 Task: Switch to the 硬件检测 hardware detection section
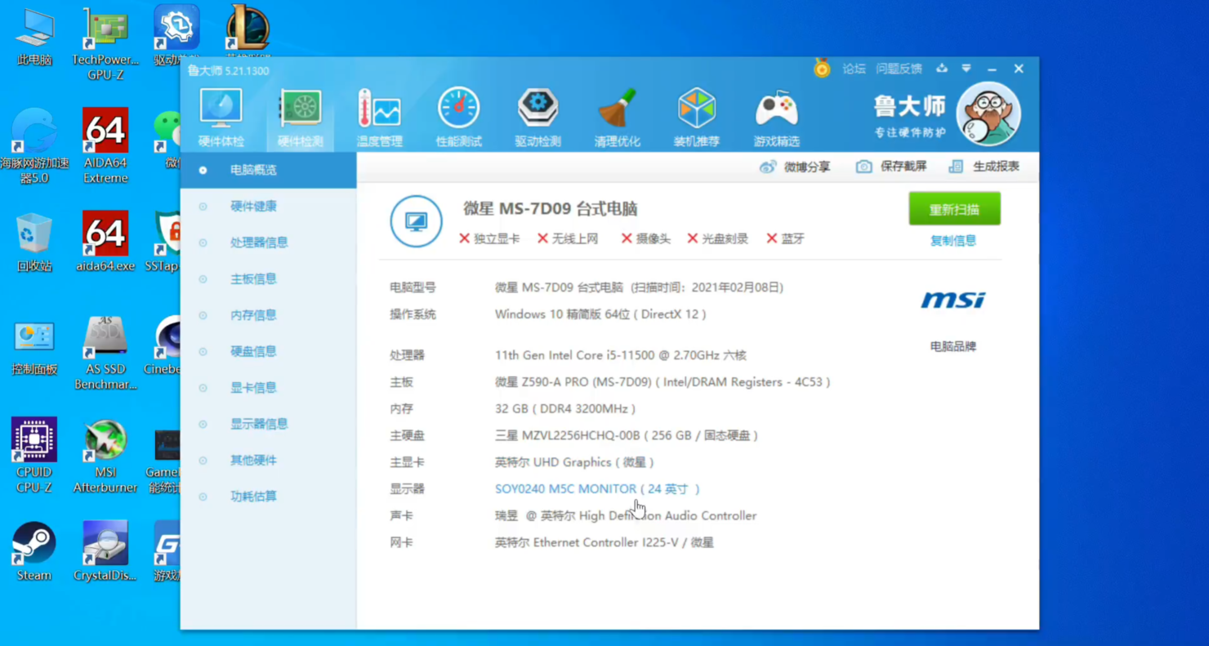[301, 118]
